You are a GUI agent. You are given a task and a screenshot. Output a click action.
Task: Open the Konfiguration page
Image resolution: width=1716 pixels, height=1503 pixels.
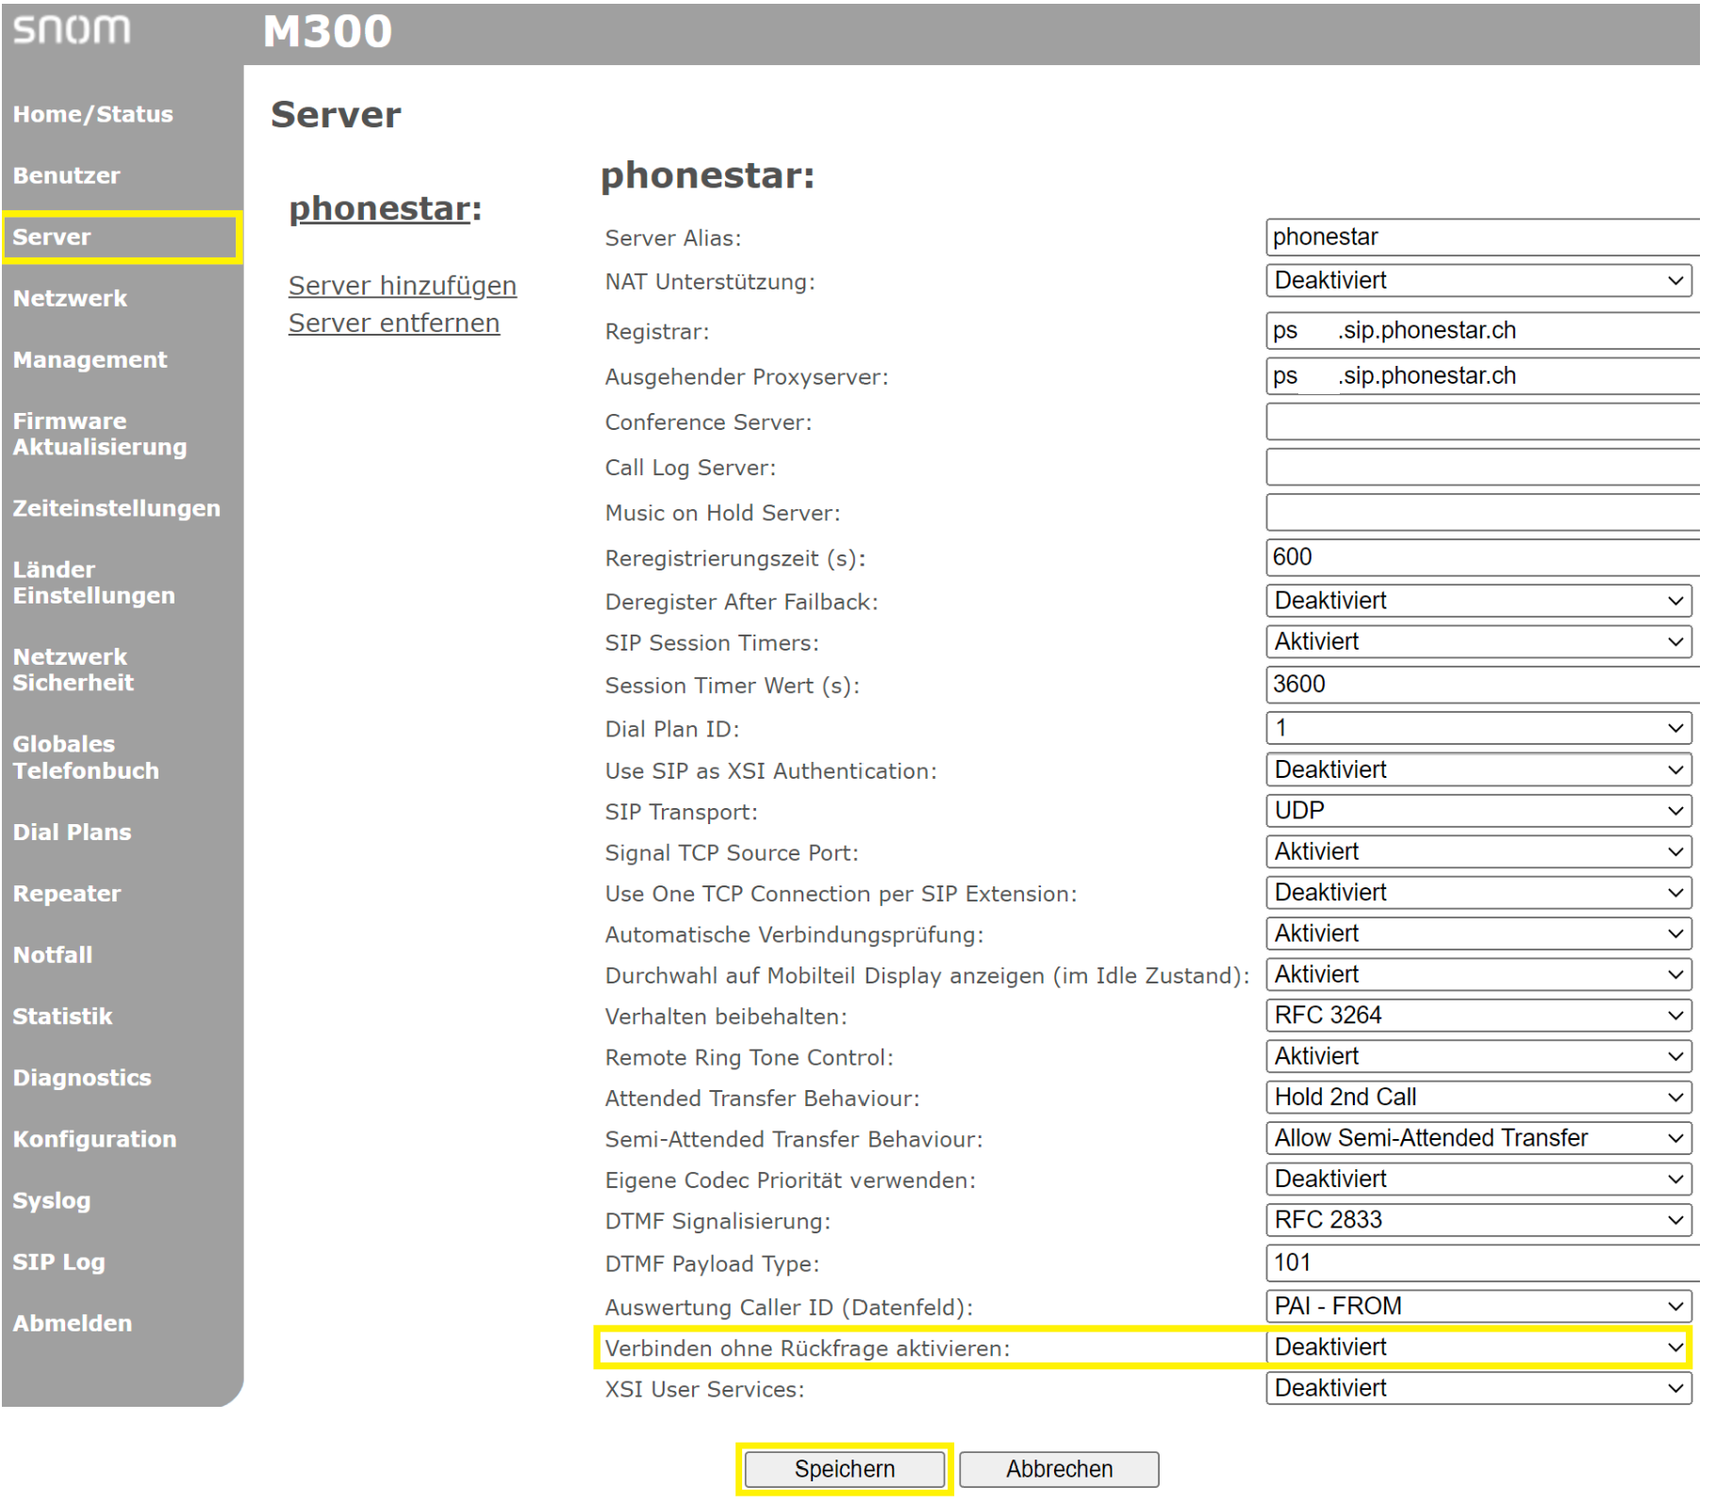(94, 1138)
